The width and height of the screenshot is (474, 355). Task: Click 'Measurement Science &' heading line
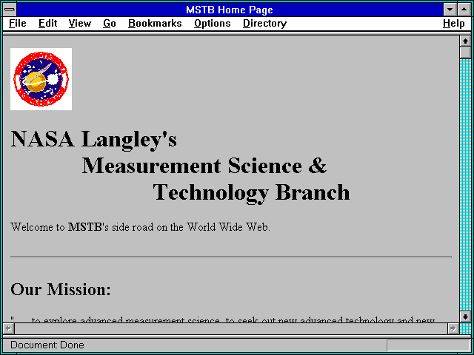pos(204,166)
